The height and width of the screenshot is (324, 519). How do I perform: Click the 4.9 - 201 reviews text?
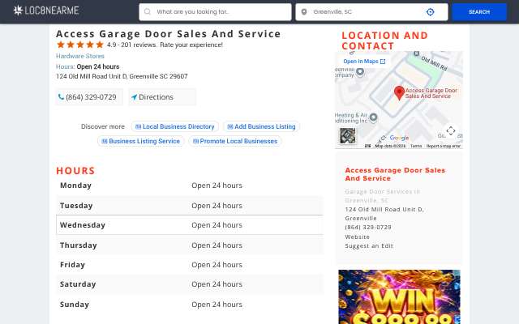click(x=131, y=45)
